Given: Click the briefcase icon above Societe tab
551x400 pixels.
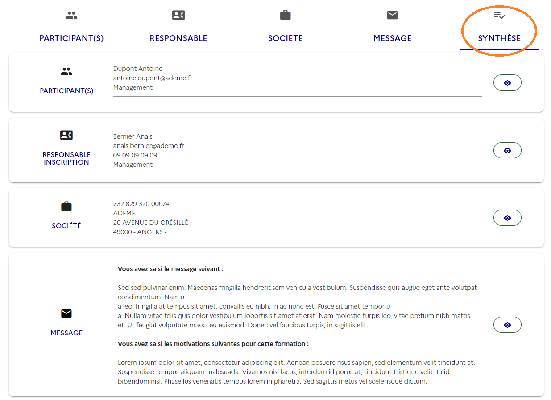Looking at the screenshot, I should tap(286, 15).
